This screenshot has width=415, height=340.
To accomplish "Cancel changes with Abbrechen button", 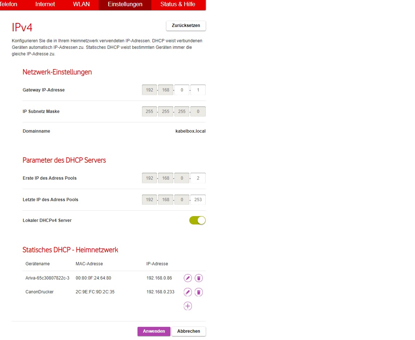I will pos(189,331).
